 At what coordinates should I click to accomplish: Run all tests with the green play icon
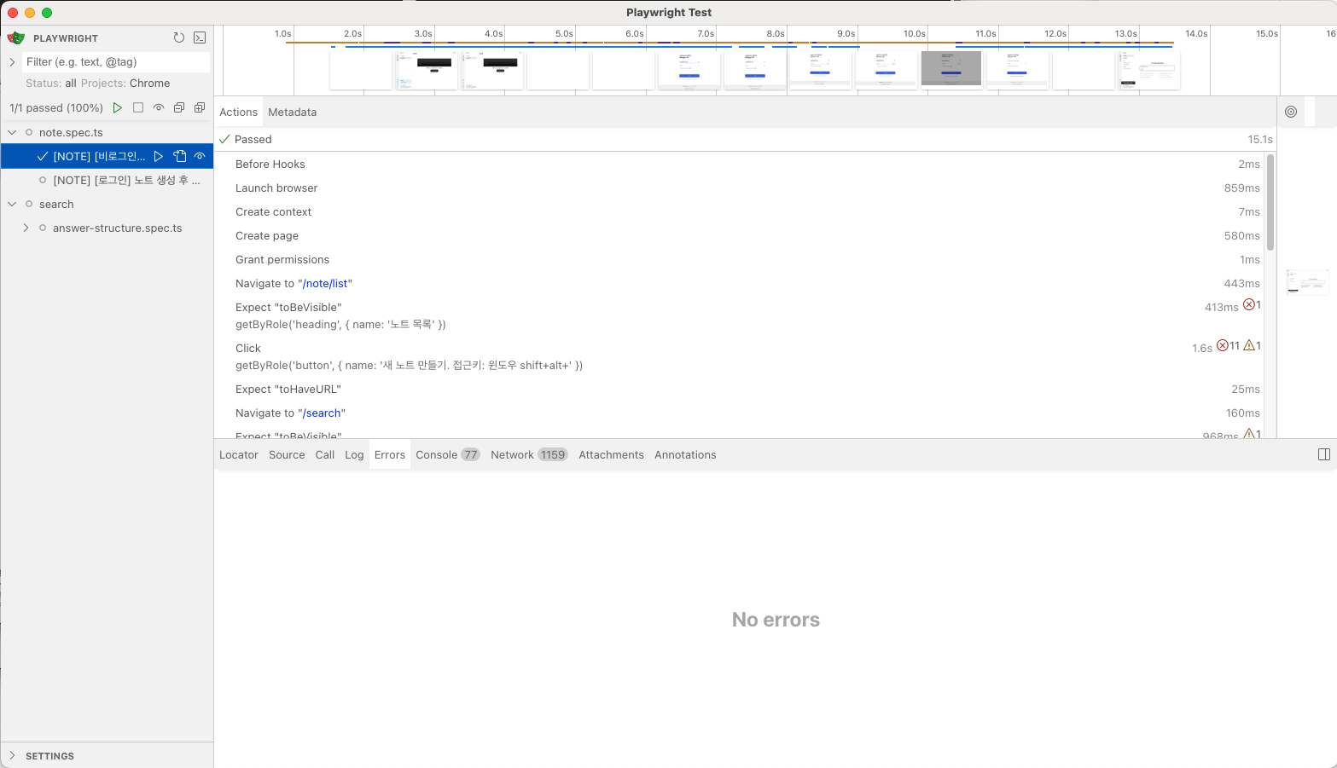(x=118, y=107)
